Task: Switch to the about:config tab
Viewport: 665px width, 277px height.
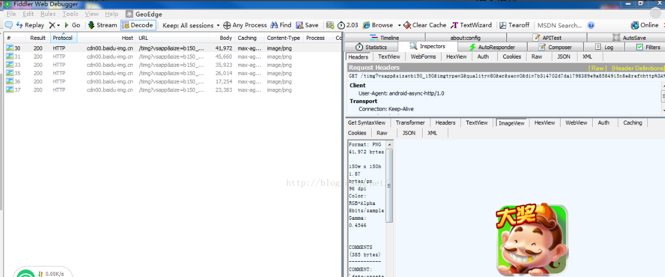Action: coord(465,37)
